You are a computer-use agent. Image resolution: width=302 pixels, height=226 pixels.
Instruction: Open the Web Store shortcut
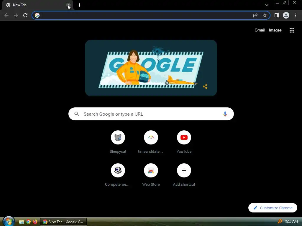point(151,170)
